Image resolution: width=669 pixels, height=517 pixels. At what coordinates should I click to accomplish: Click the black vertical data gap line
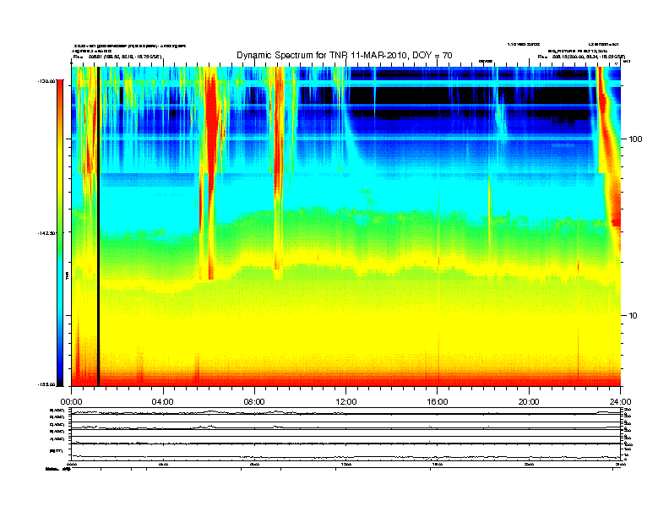(98, 226)
